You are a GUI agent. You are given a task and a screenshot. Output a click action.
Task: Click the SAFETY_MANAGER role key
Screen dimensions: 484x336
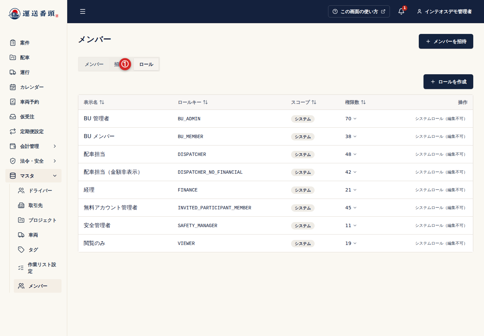(x=198, y=225)
